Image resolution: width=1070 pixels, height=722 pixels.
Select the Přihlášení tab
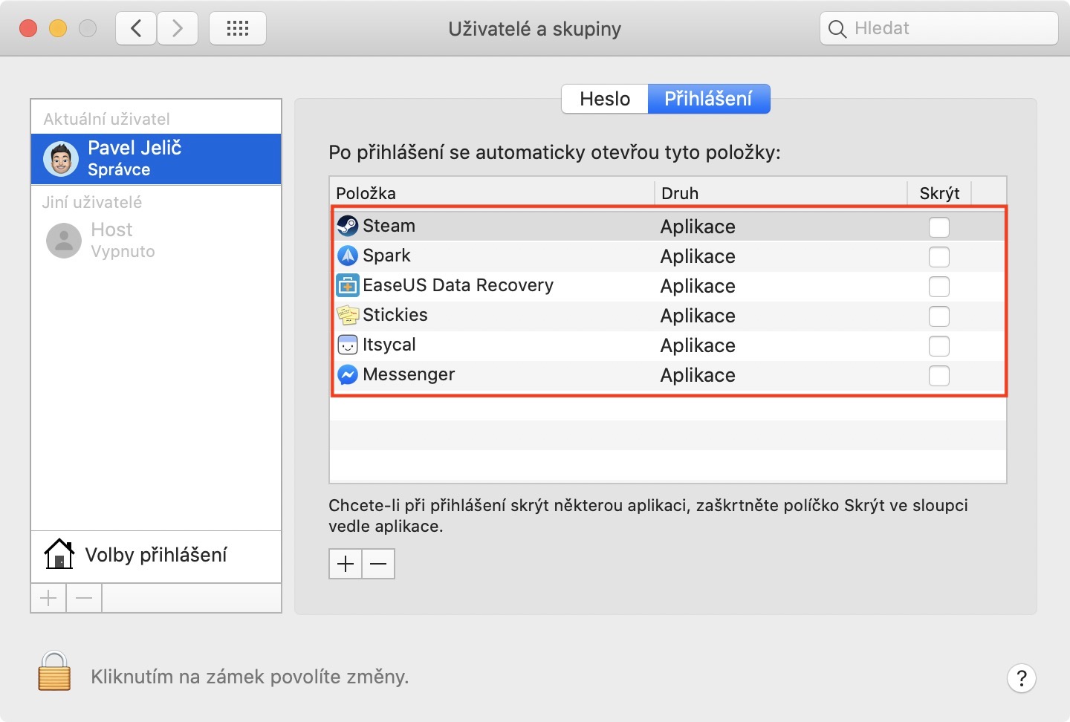click(x=708, y=99)
